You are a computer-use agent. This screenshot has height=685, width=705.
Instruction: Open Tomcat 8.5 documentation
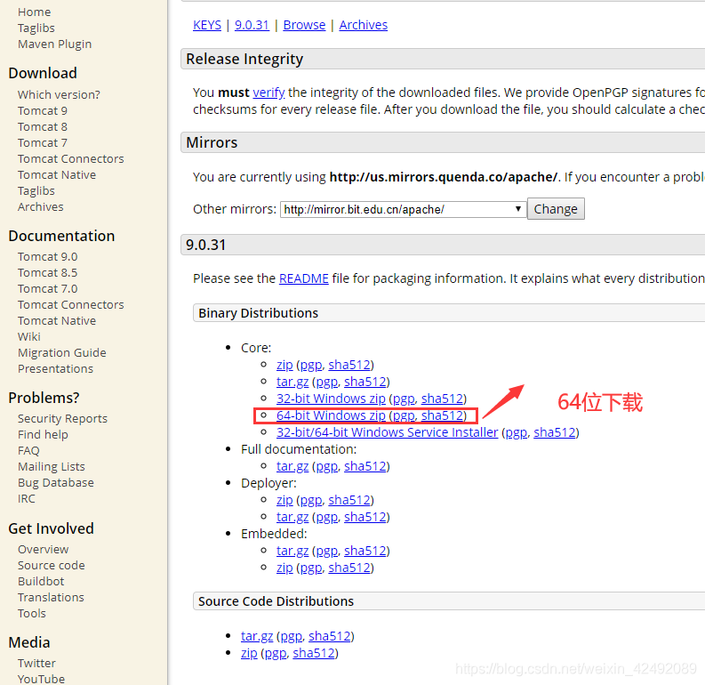pos(48,272)
